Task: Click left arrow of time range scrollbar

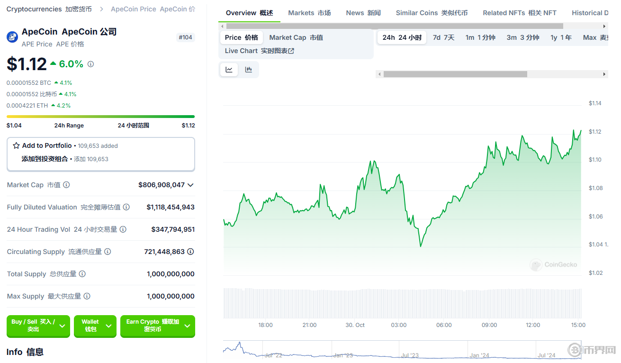Action: pyautogui.click(x=379, y=74)
